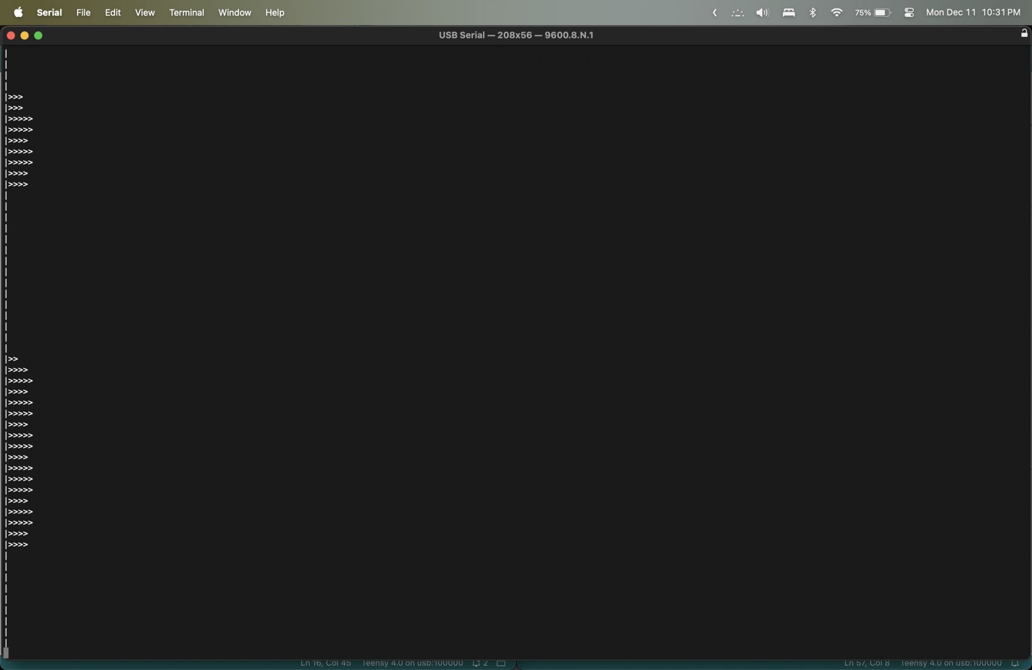Viewport: 1032px width, 670px height.
Task: Open the Terminal menu
Action: pos(187,12)
